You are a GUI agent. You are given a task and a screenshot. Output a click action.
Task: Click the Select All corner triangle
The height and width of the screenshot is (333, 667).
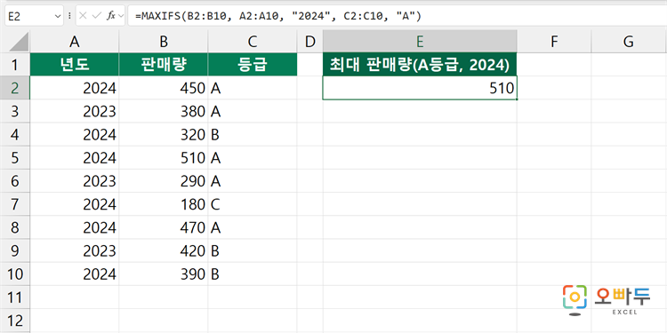coord(19,42)
